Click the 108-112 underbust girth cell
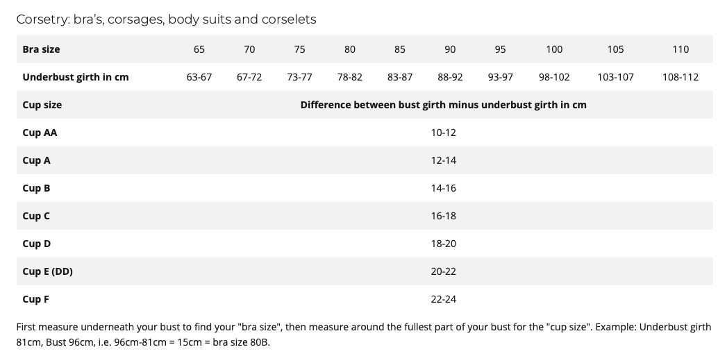This screenshot has width=718, height=363. [x=681, y=77]
